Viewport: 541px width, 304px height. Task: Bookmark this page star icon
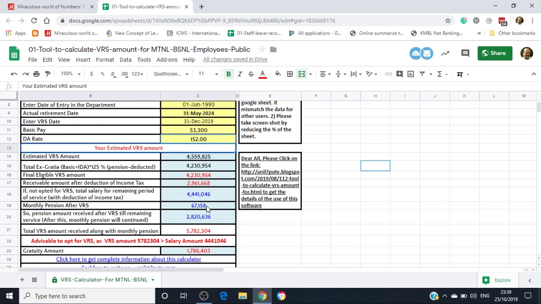pyautogui.click(x=448, y=20)
